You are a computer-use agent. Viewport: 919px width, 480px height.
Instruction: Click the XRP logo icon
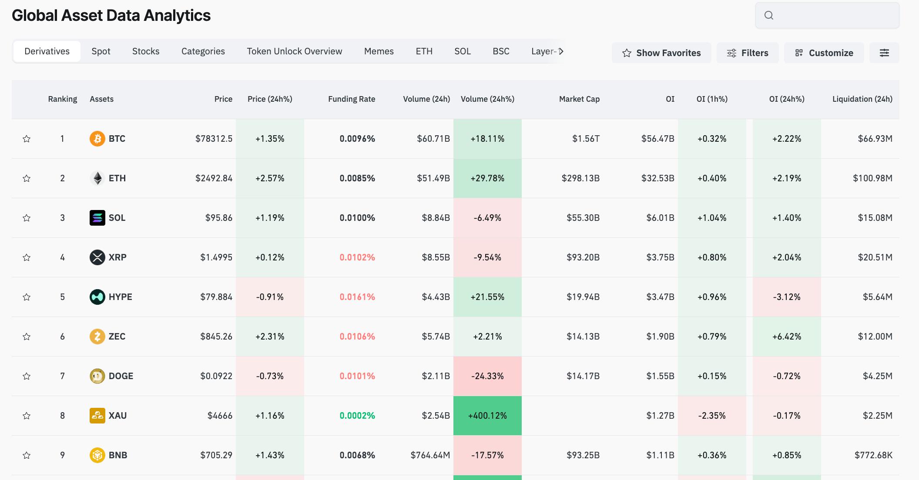(x=97, y=257)
